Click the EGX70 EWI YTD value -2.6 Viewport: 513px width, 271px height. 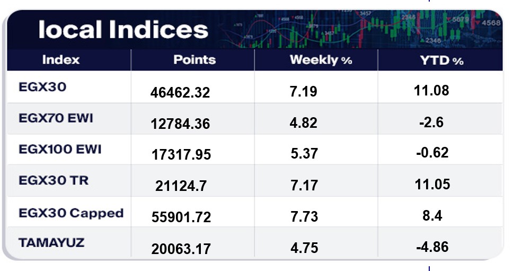point(433,123)
